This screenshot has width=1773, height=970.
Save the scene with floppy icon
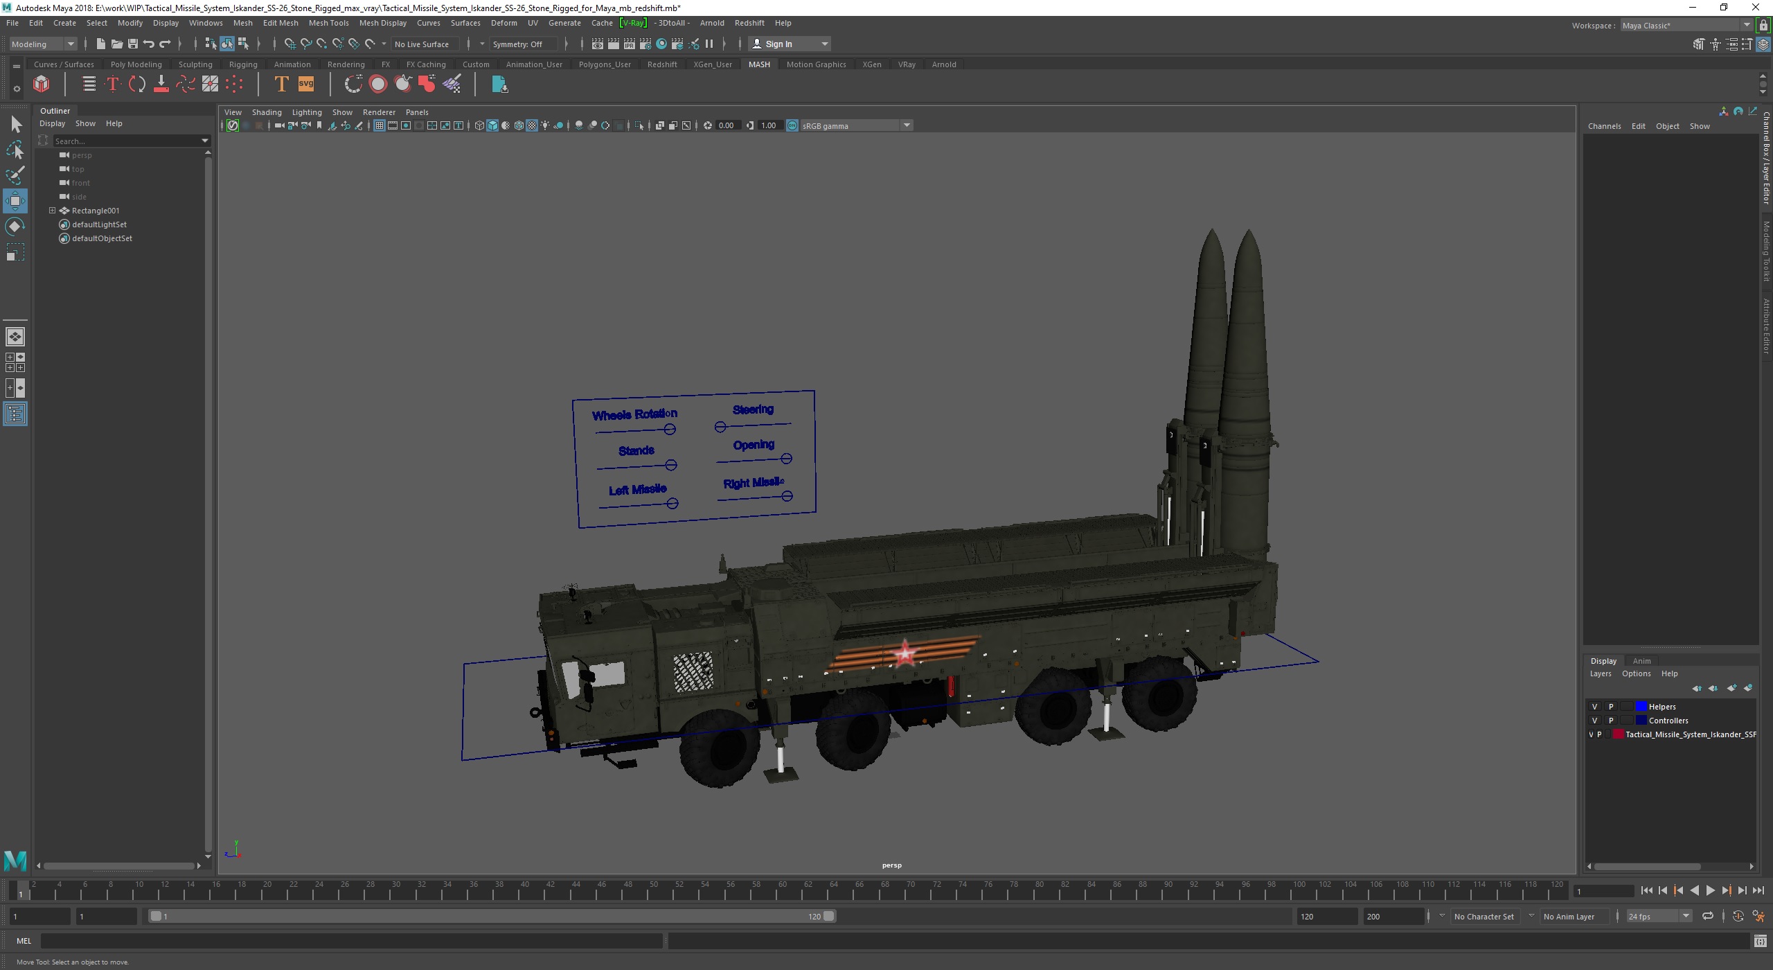pyautogui.click(x=132, y=44)
